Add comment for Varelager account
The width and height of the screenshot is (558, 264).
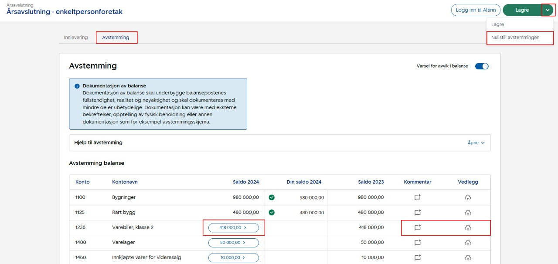coord(417,243)
